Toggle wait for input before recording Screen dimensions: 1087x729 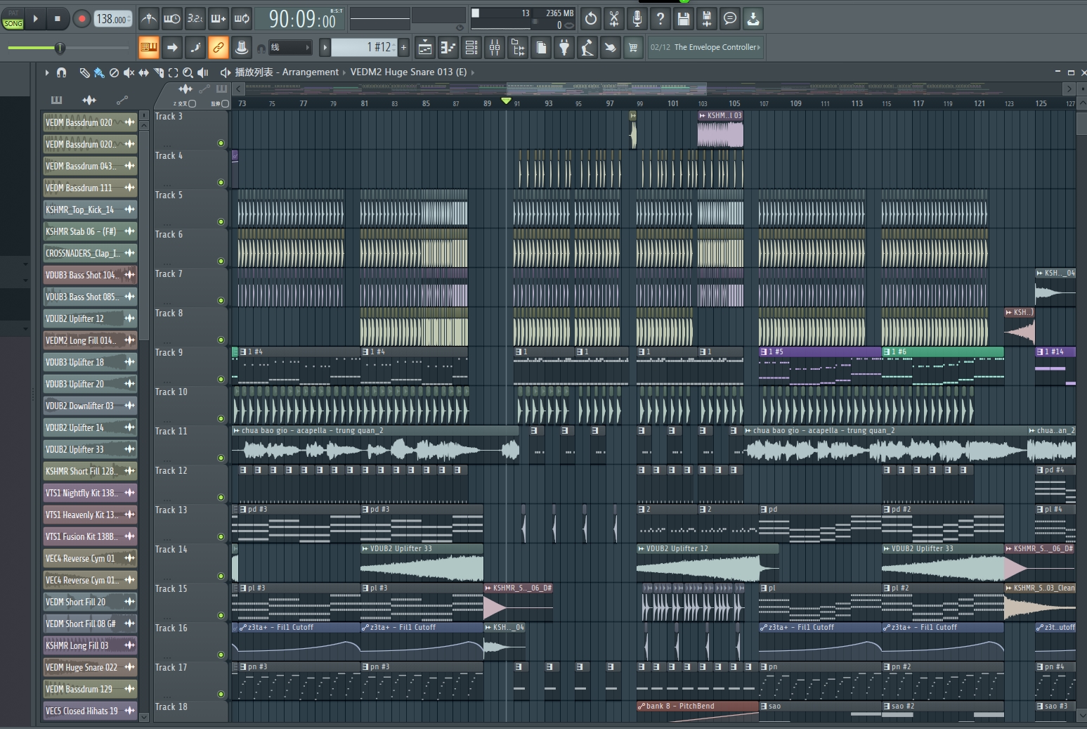171,19
